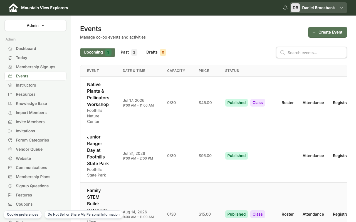The image size is (356, 222).
Task: Click the CAPACITY column header
Action: point(176,71)
